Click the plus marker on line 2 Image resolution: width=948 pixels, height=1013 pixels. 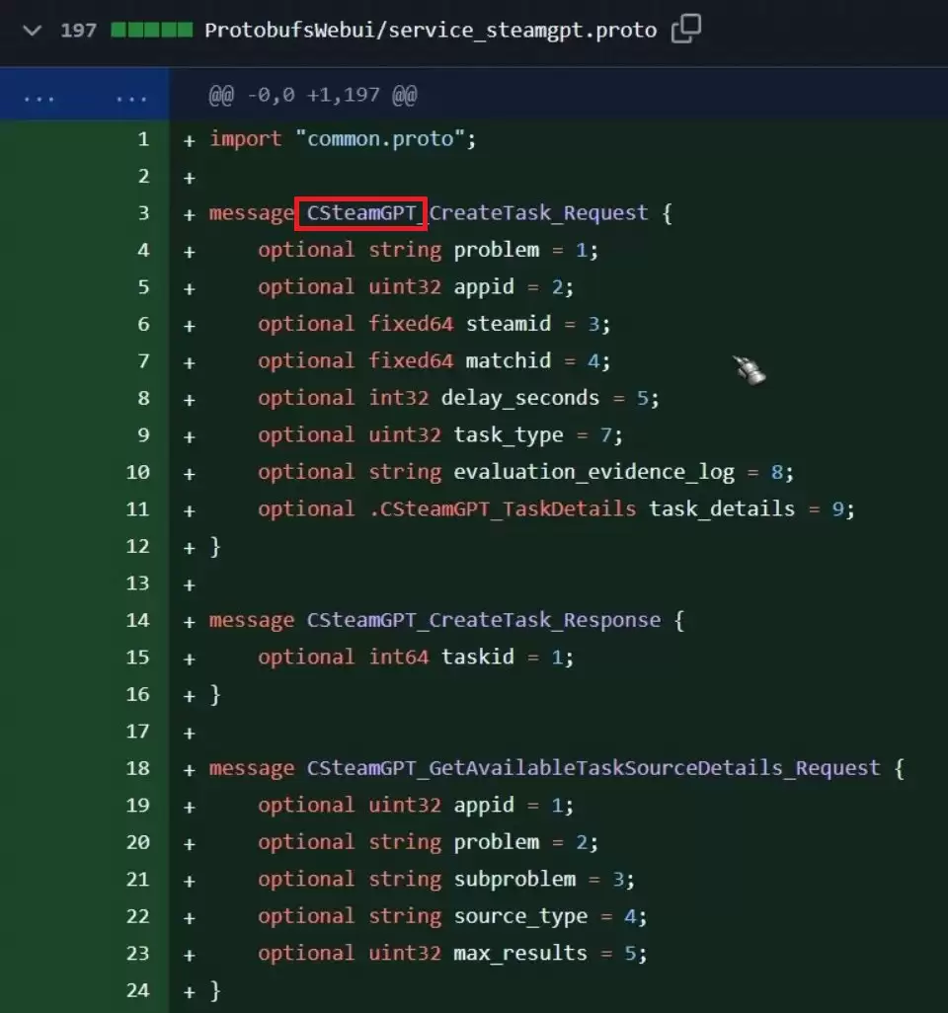[x=188, y=176]
